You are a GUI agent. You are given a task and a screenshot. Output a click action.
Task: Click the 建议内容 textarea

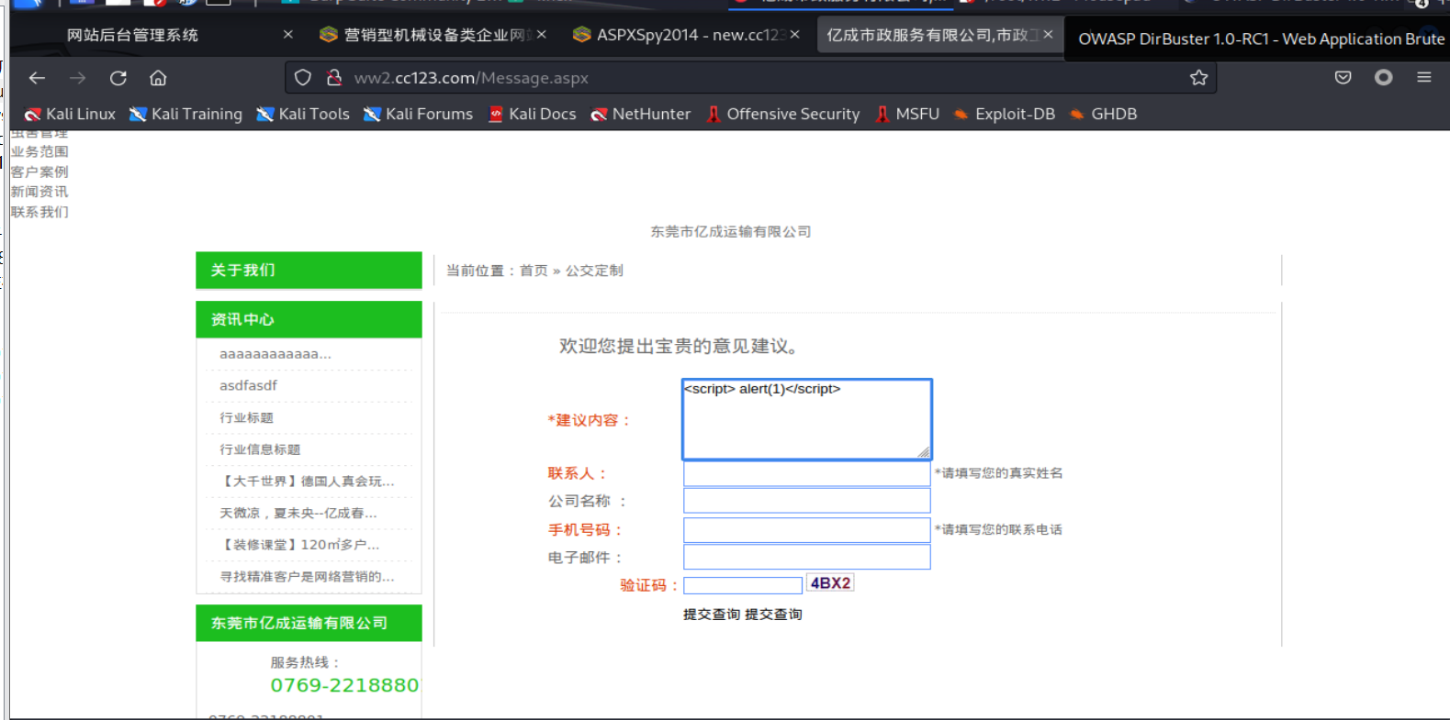pos(806,419)
